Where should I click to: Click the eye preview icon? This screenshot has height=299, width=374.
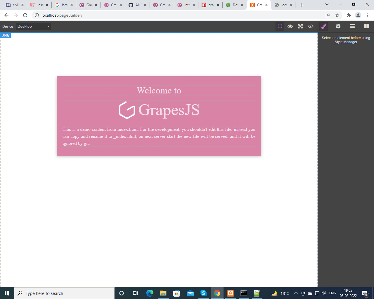click(x=290, y=26)
